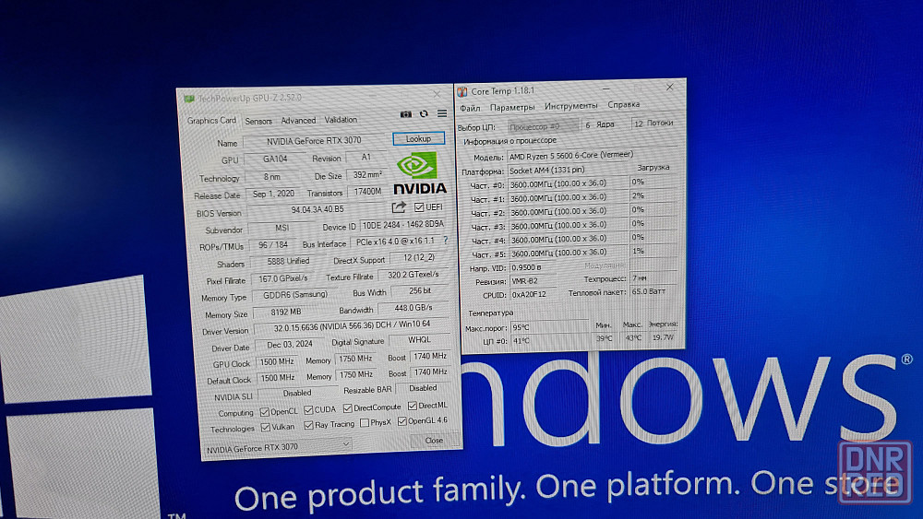The height and width of the screenshot is (519, 923).
Task: Toggle the OpenGL 4.6 checkbox
Action: coord(402,421)
